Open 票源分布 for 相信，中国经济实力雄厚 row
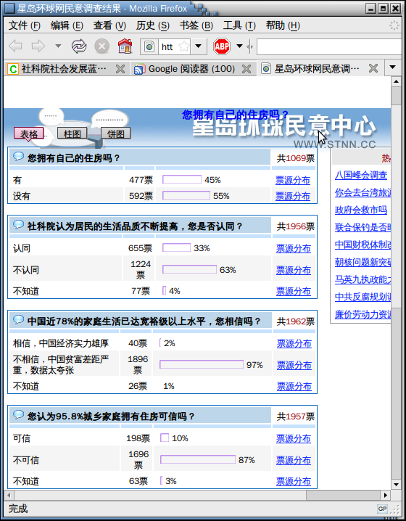406x521 pixels. coord(294,343)
